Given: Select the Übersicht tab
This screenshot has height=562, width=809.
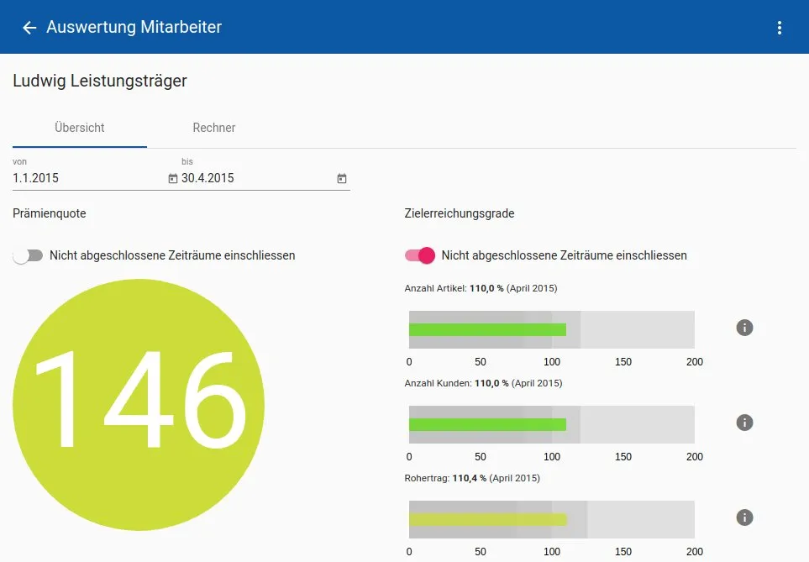Looking at the screenshot, I should (80, 128).
